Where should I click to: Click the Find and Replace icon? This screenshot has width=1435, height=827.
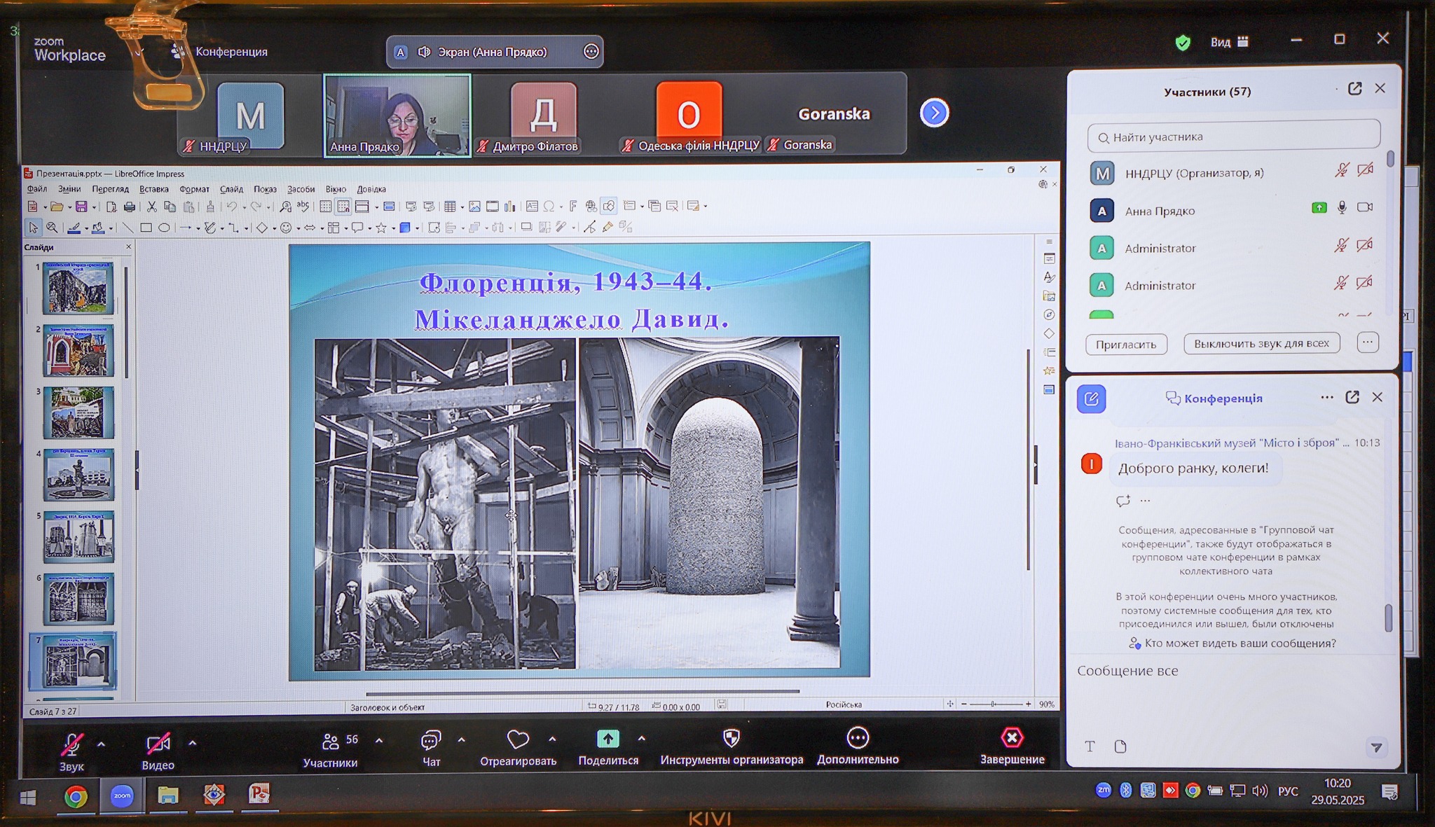(x=285, y=206)
